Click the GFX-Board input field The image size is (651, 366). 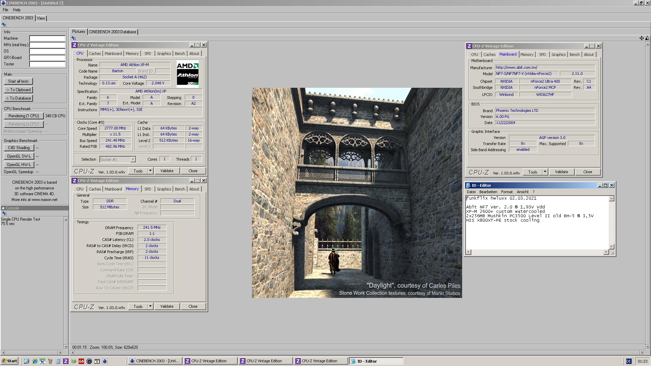(x=47, y=58)
